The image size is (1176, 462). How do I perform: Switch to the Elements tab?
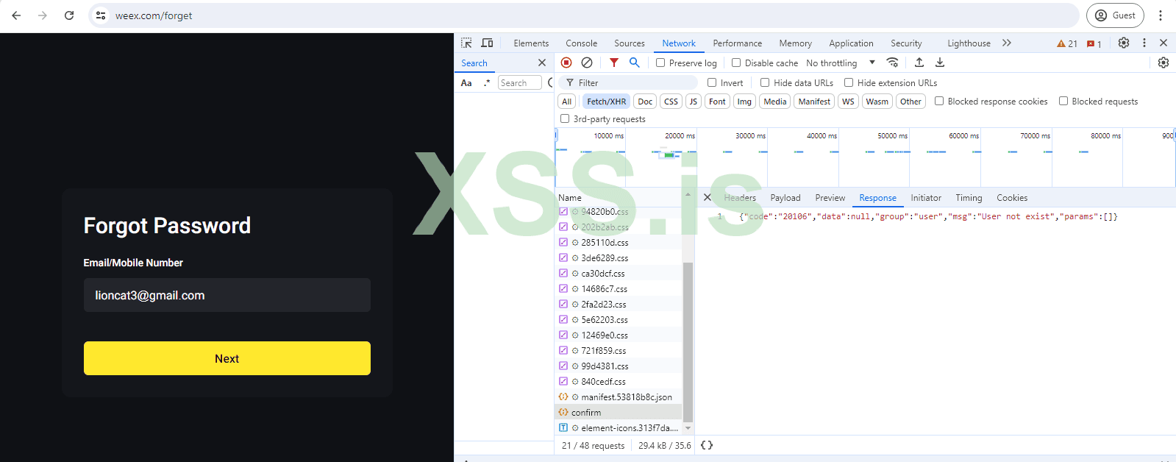(x=531, y=43)
